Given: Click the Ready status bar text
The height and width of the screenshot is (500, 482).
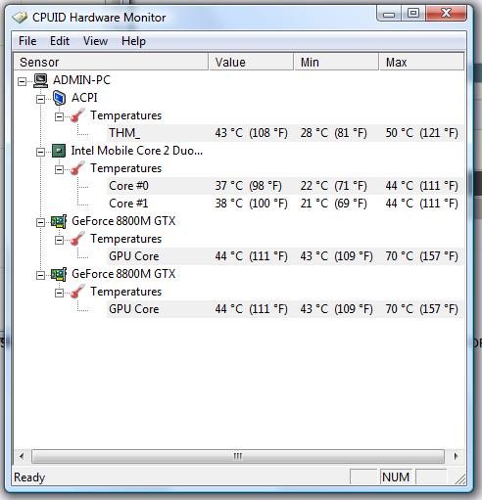Looking at the screenshot, I should click(x=29, y=477).
